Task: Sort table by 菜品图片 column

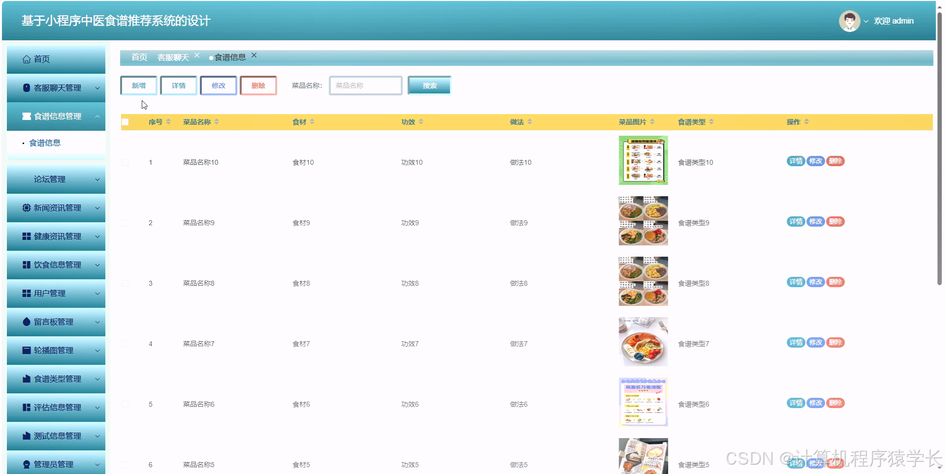Action: click(x=652, y=121)
